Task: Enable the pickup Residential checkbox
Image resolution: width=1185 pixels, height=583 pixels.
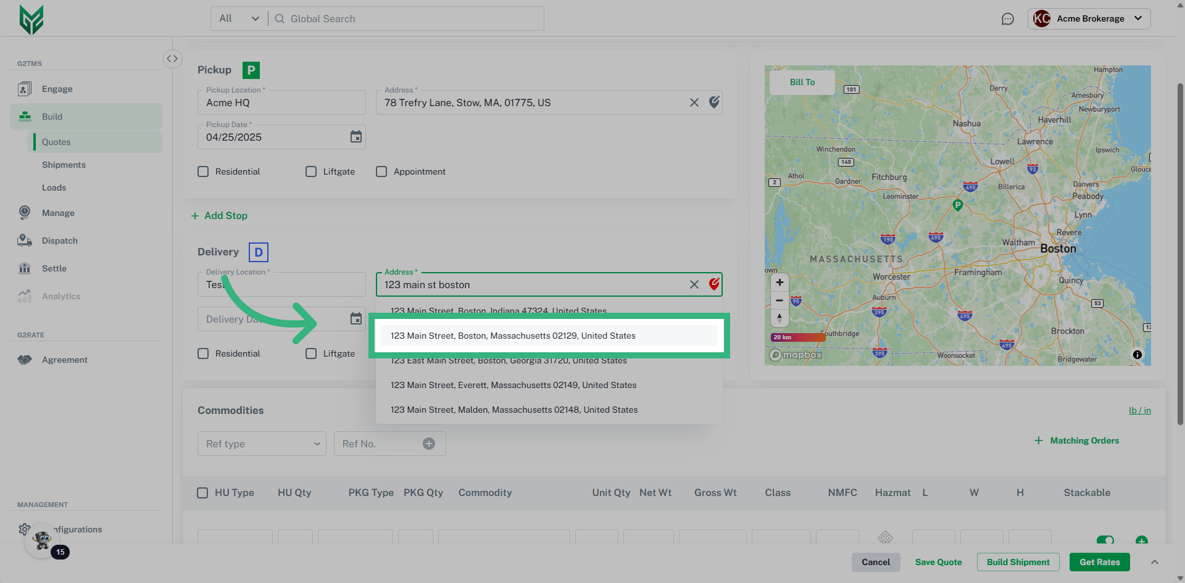Action: (203, 172)
